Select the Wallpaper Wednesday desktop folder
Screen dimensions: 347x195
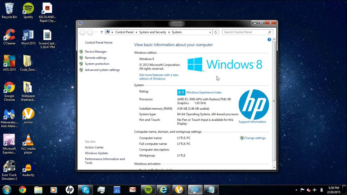[28, 92]
